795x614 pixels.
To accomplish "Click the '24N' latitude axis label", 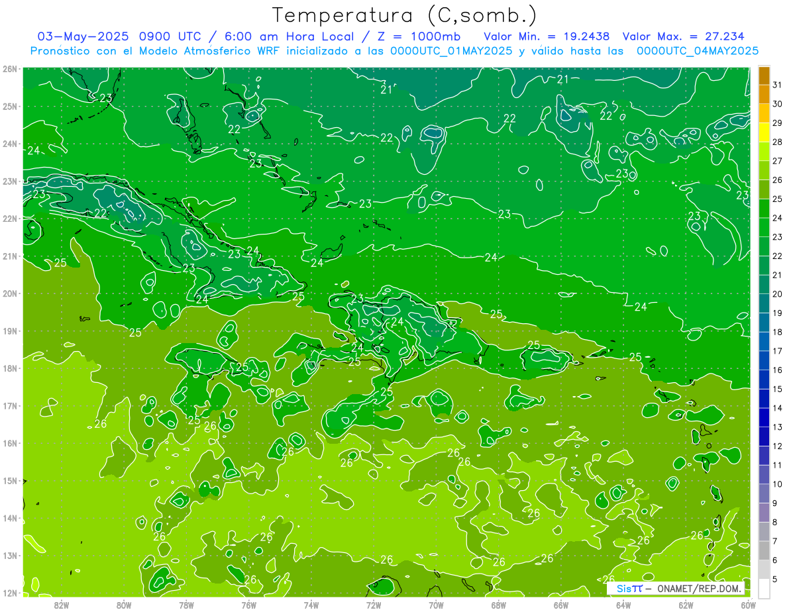I will (x=10, y=144).
